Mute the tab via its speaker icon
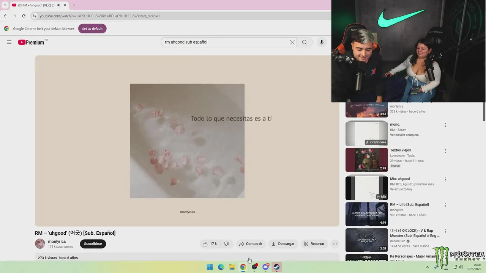Viewport: 486px width, 273px height. click(58, 5)
